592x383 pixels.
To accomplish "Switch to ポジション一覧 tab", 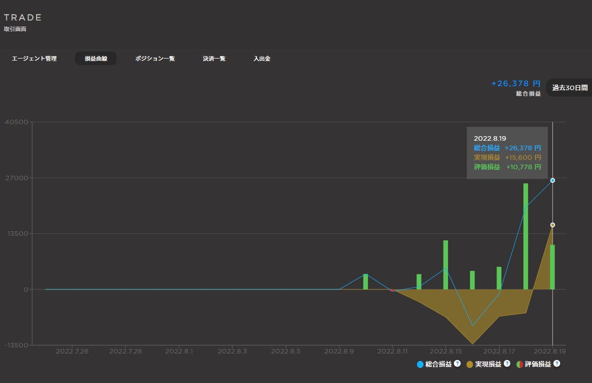I will tap(155, 59).
